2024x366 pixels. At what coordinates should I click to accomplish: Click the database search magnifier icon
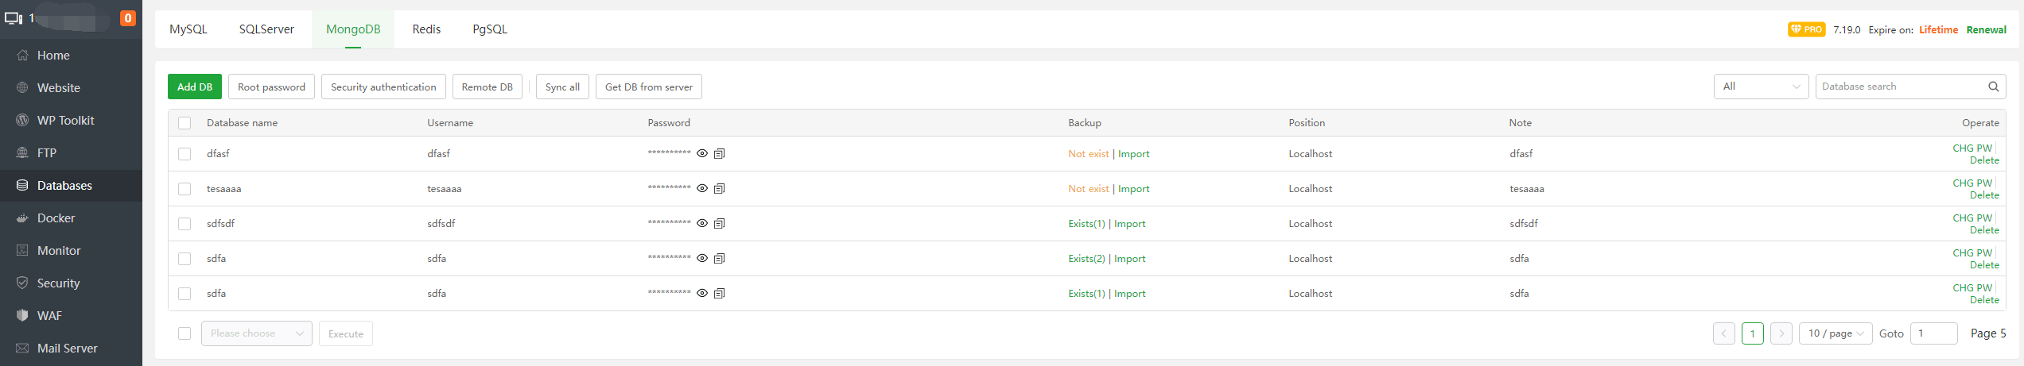(x=1993, y=87)
